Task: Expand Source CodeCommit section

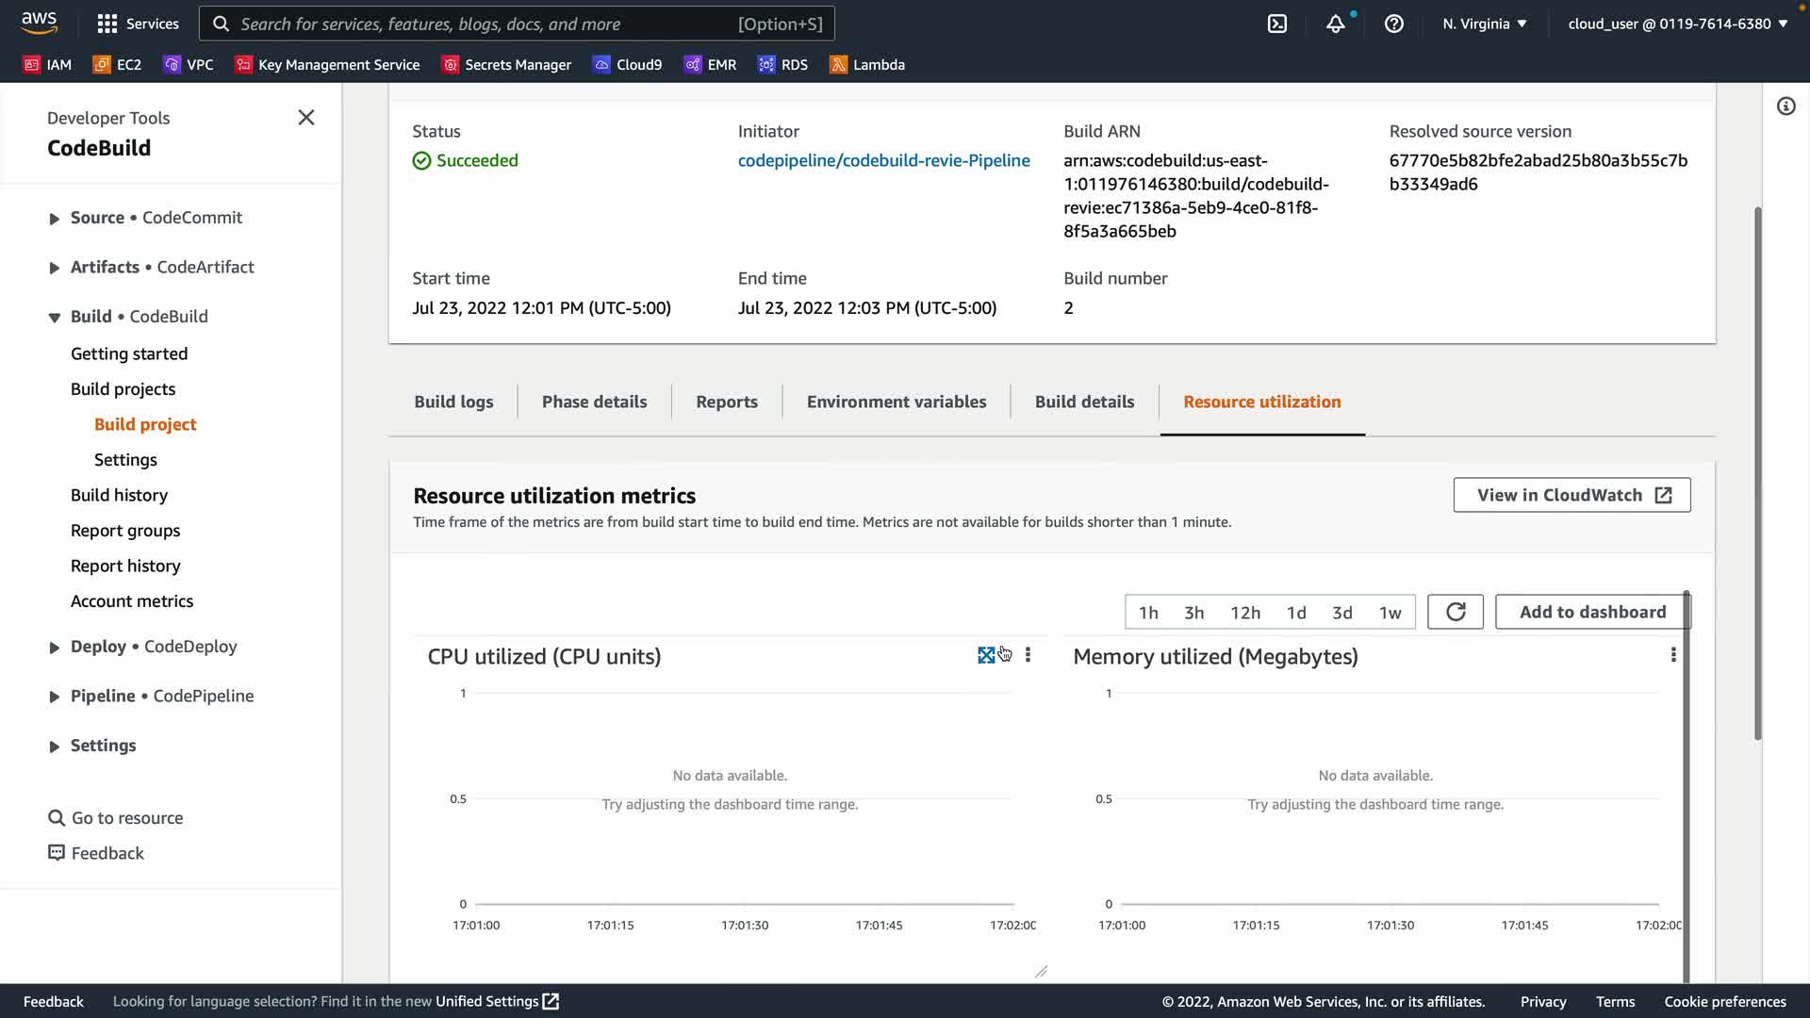Action: 55,219
